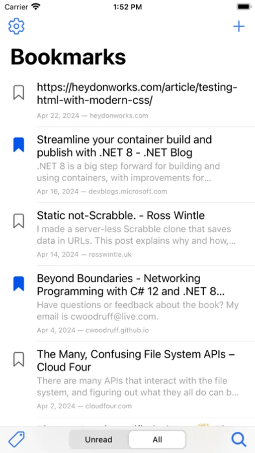This screenshot has width=255, height=453.
Task: Add a new bookmark with plus icon
Action: [x=239, y=27]
